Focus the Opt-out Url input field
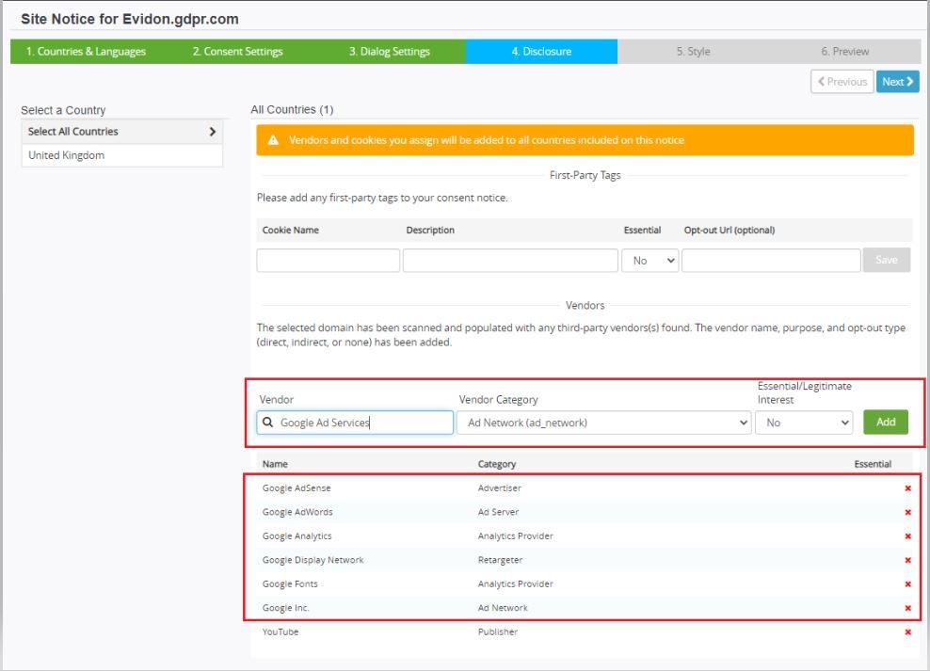The width and height of the screenshot is (930, 671). [771, 261]
